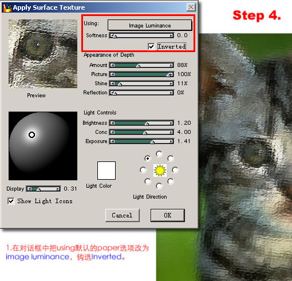Screen dimensions: 292x281
Task: Click the Softness slider left arrow
Action: (112, 35)
